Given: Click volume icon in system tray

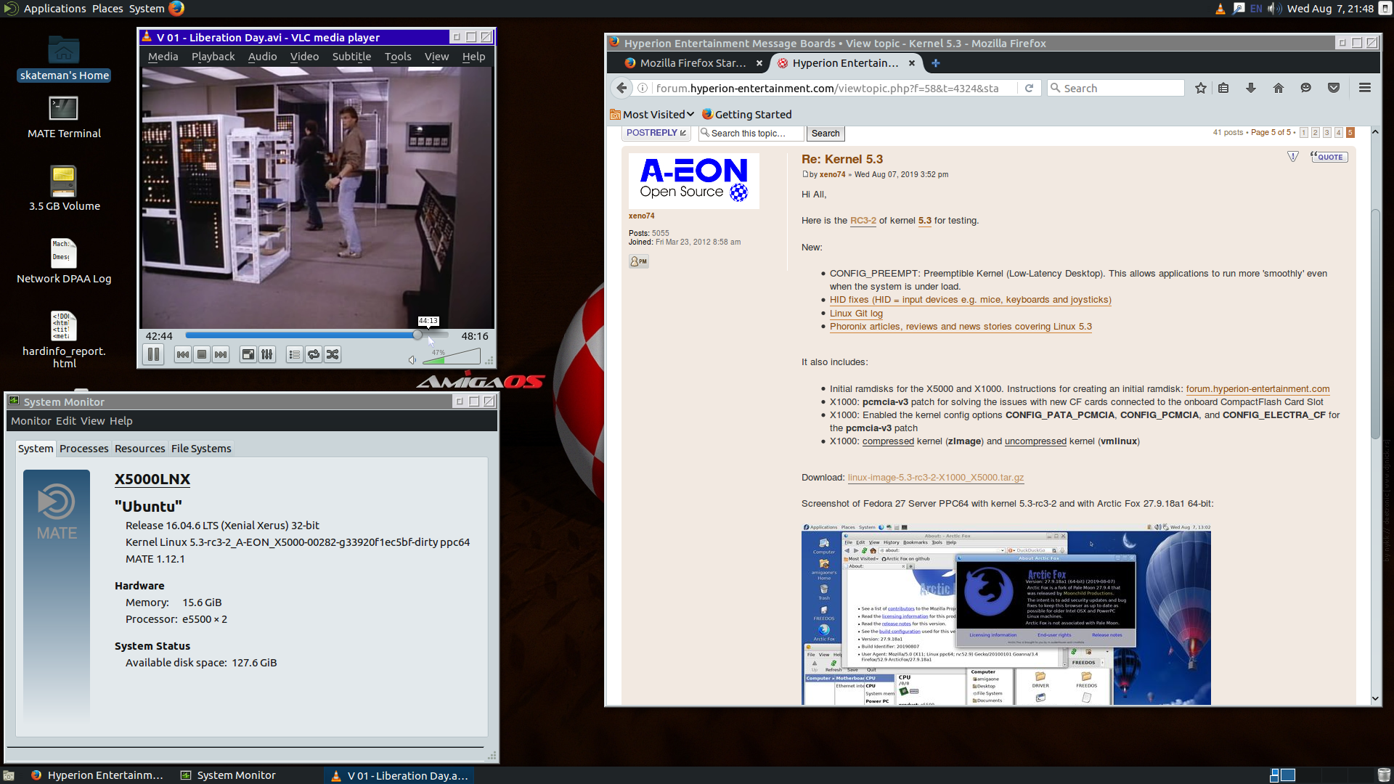Looking at the screenshot, I should pyautogui.click(x=1275, y=9).
